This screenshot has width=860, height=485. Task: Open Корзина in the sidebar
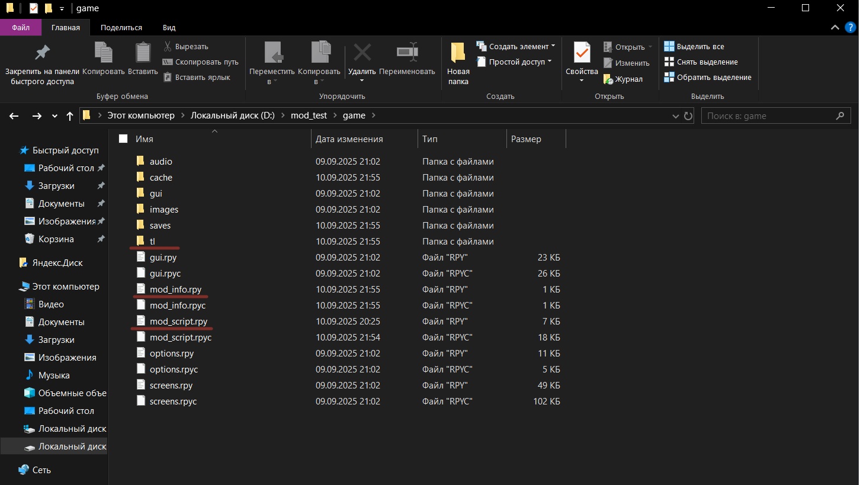(56, 239)
